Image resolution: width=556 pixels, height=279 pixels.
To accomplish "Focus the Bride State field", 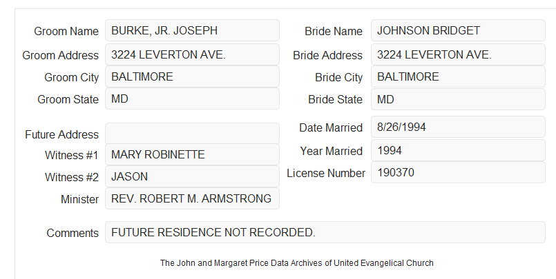I will click(458, 99).
